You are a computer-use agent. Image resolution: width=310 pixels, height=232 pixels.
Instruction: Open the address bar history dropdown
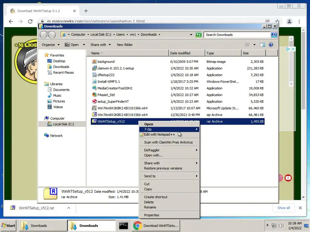tap(191, 35)
